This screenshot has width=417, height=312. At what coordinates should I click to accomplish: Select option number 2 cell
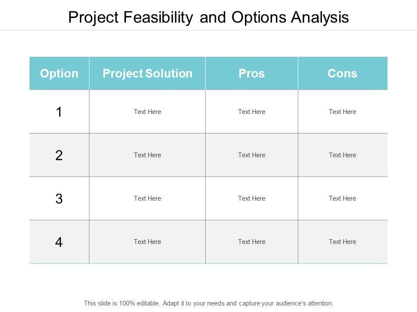(59, 156)
